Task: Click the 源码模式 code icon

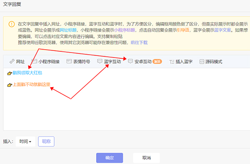Action: coord(202,61)
